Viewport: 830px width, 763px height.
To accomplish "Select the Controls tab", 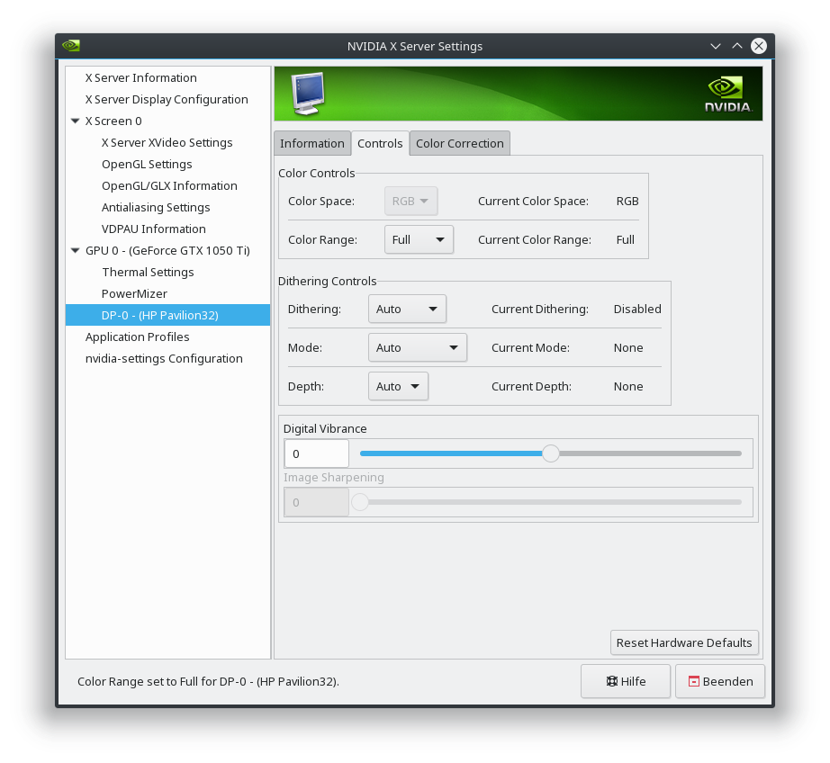I will click(380, 143).
